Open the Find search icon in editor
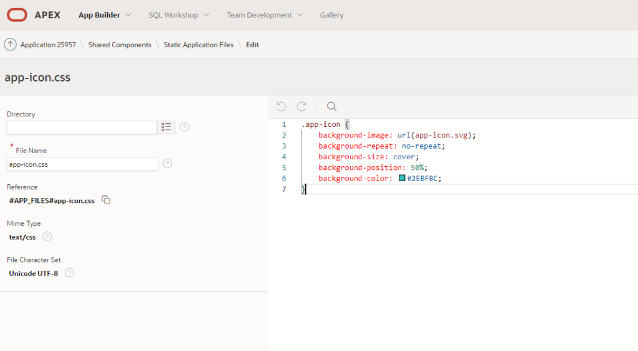This screenshot has height=351, width=638. pos(331,106)
